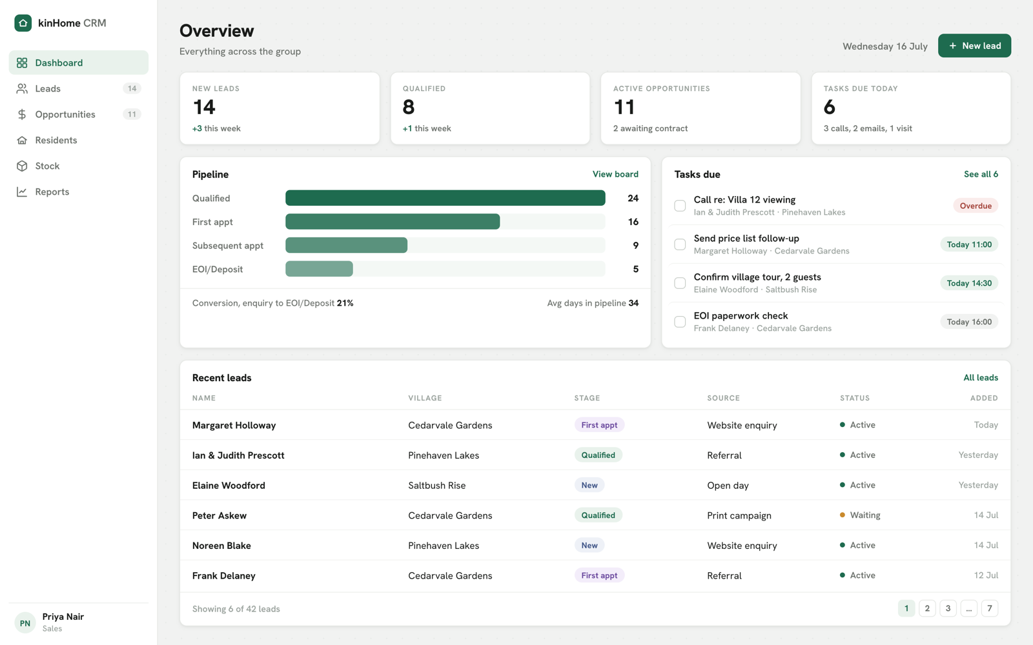Click the Overdue badge
1033x645 pixels.
tap(976, 206)
